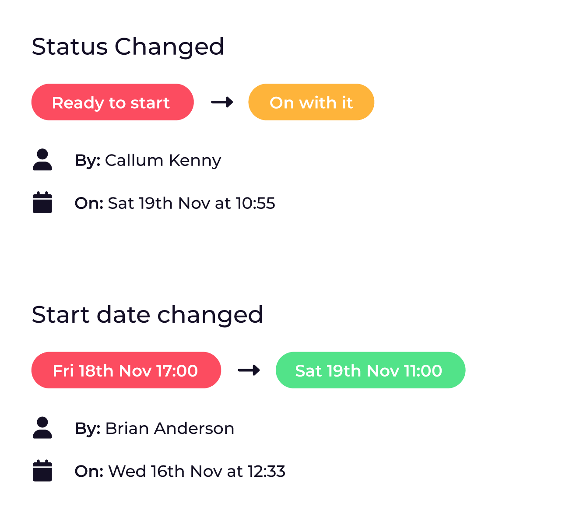Click the green Sat 19th Nov 11:00 pill

click(370, 370)
